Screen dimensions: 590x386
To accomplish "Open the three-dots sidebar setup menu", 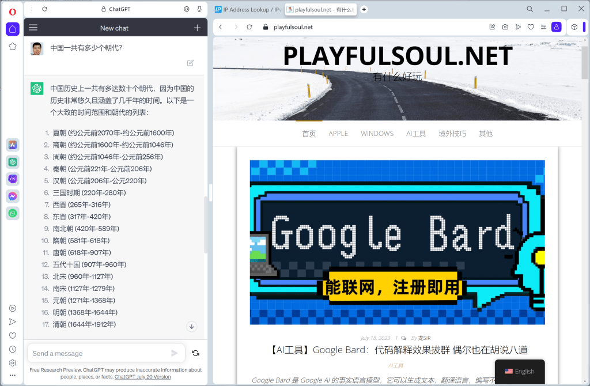I will tap(13, 375).
